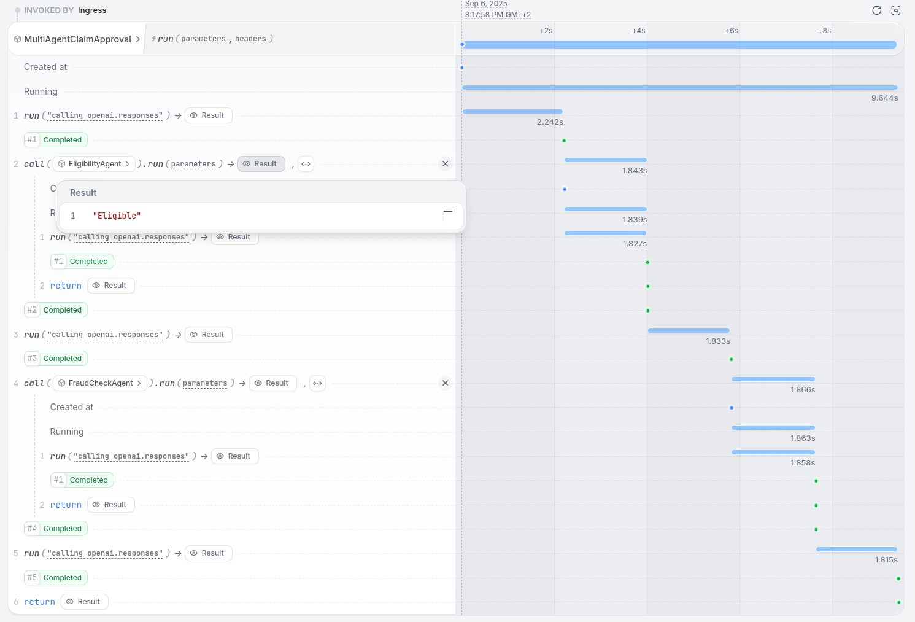The height and width of the screenshot is (622, 915).
Task: Click the 9.644s duration bar in the timeline
Action: pyautogui.click(x=680, y=87)
